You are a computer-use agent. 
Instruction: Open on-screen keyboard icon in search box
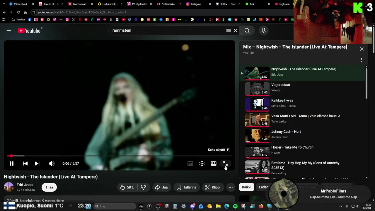(229, 30)
